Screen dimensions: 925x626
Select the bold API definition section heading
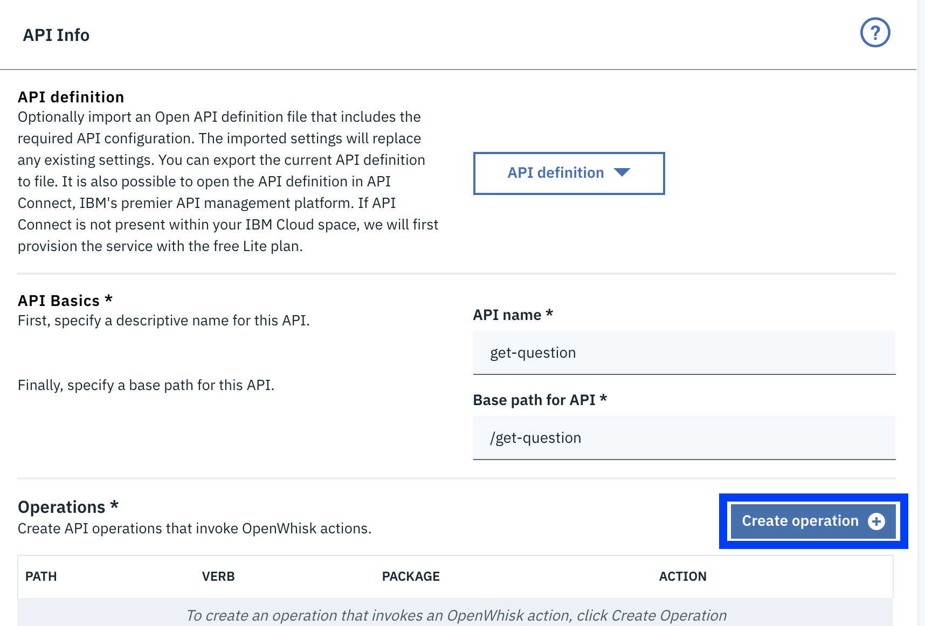coord(71,97)
